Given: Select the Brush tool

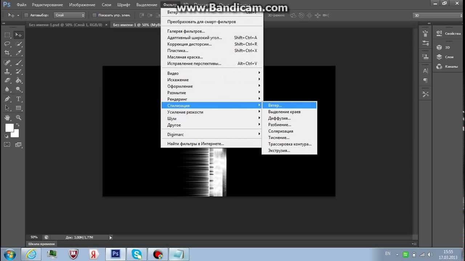Looking at the screenshot, I should pyautogui.click(x=18, y=62).
